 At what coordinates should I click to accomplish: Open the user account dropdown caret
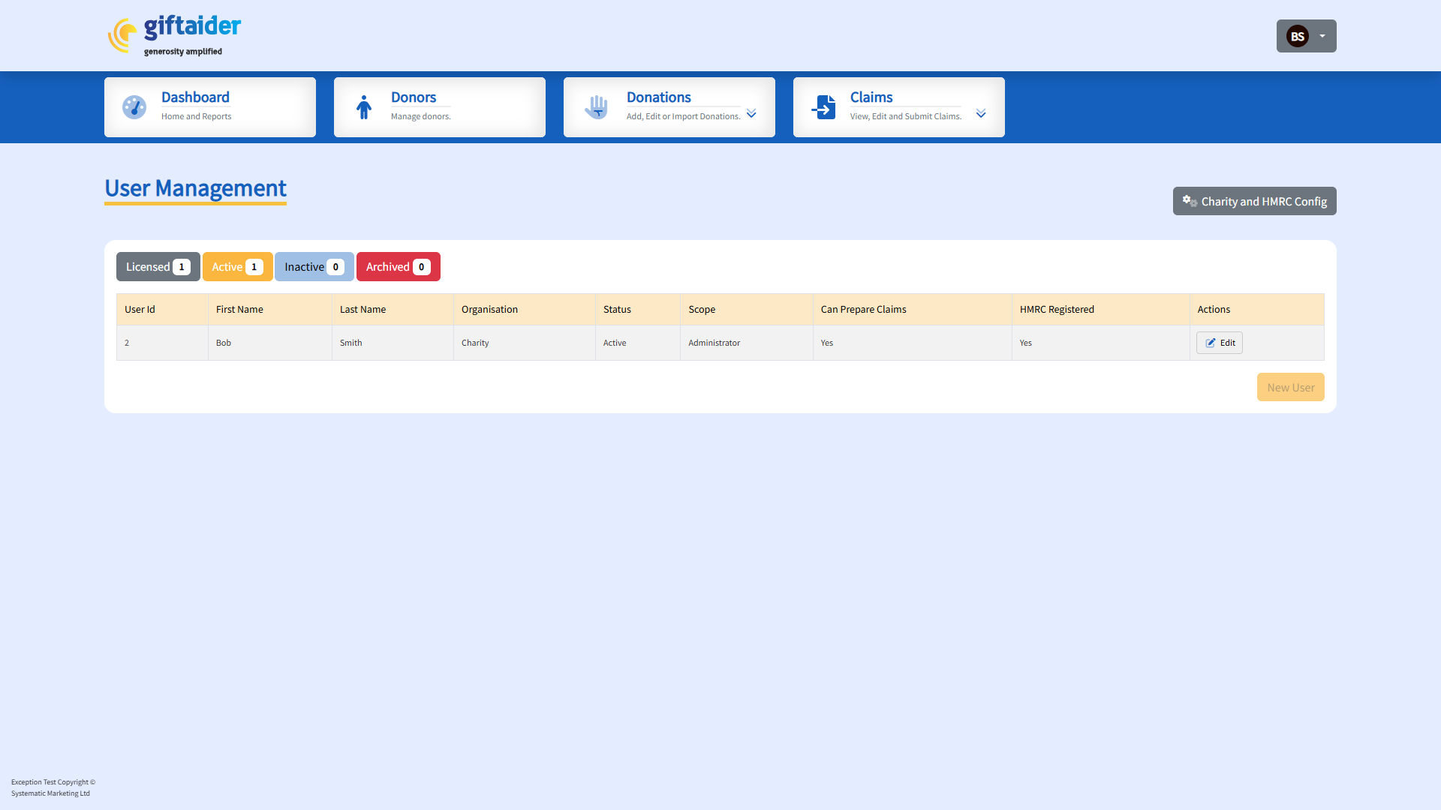[1322, 36]
